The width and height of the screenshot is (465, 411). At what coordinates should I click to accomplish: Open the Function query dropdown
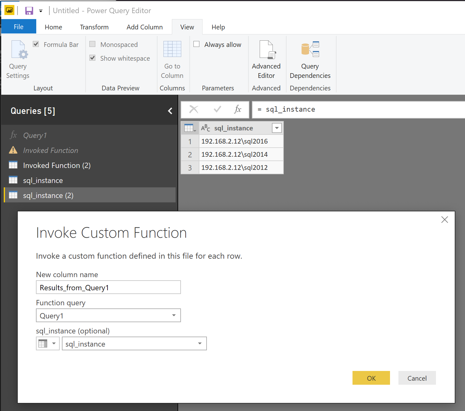tap(108, 315)
